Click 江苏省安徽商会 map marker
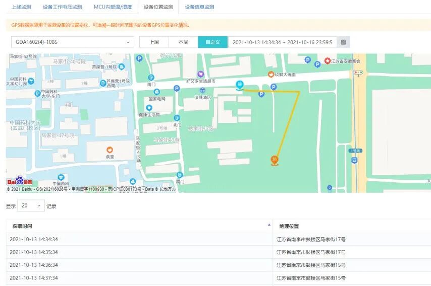The height and width of the screenshot is (286, 431). click(x=327, y=61)
